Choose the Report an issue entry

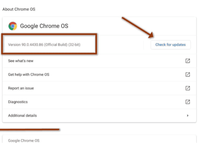pos(99,88)
